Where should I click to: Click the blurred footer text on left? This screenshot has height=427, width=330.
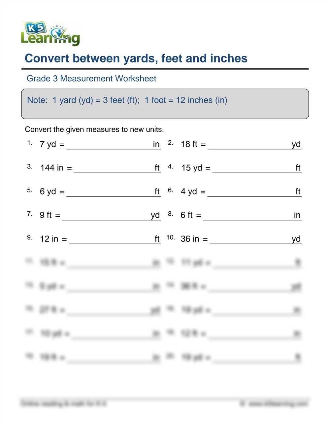pyautogui.click(x=63, y=404)
